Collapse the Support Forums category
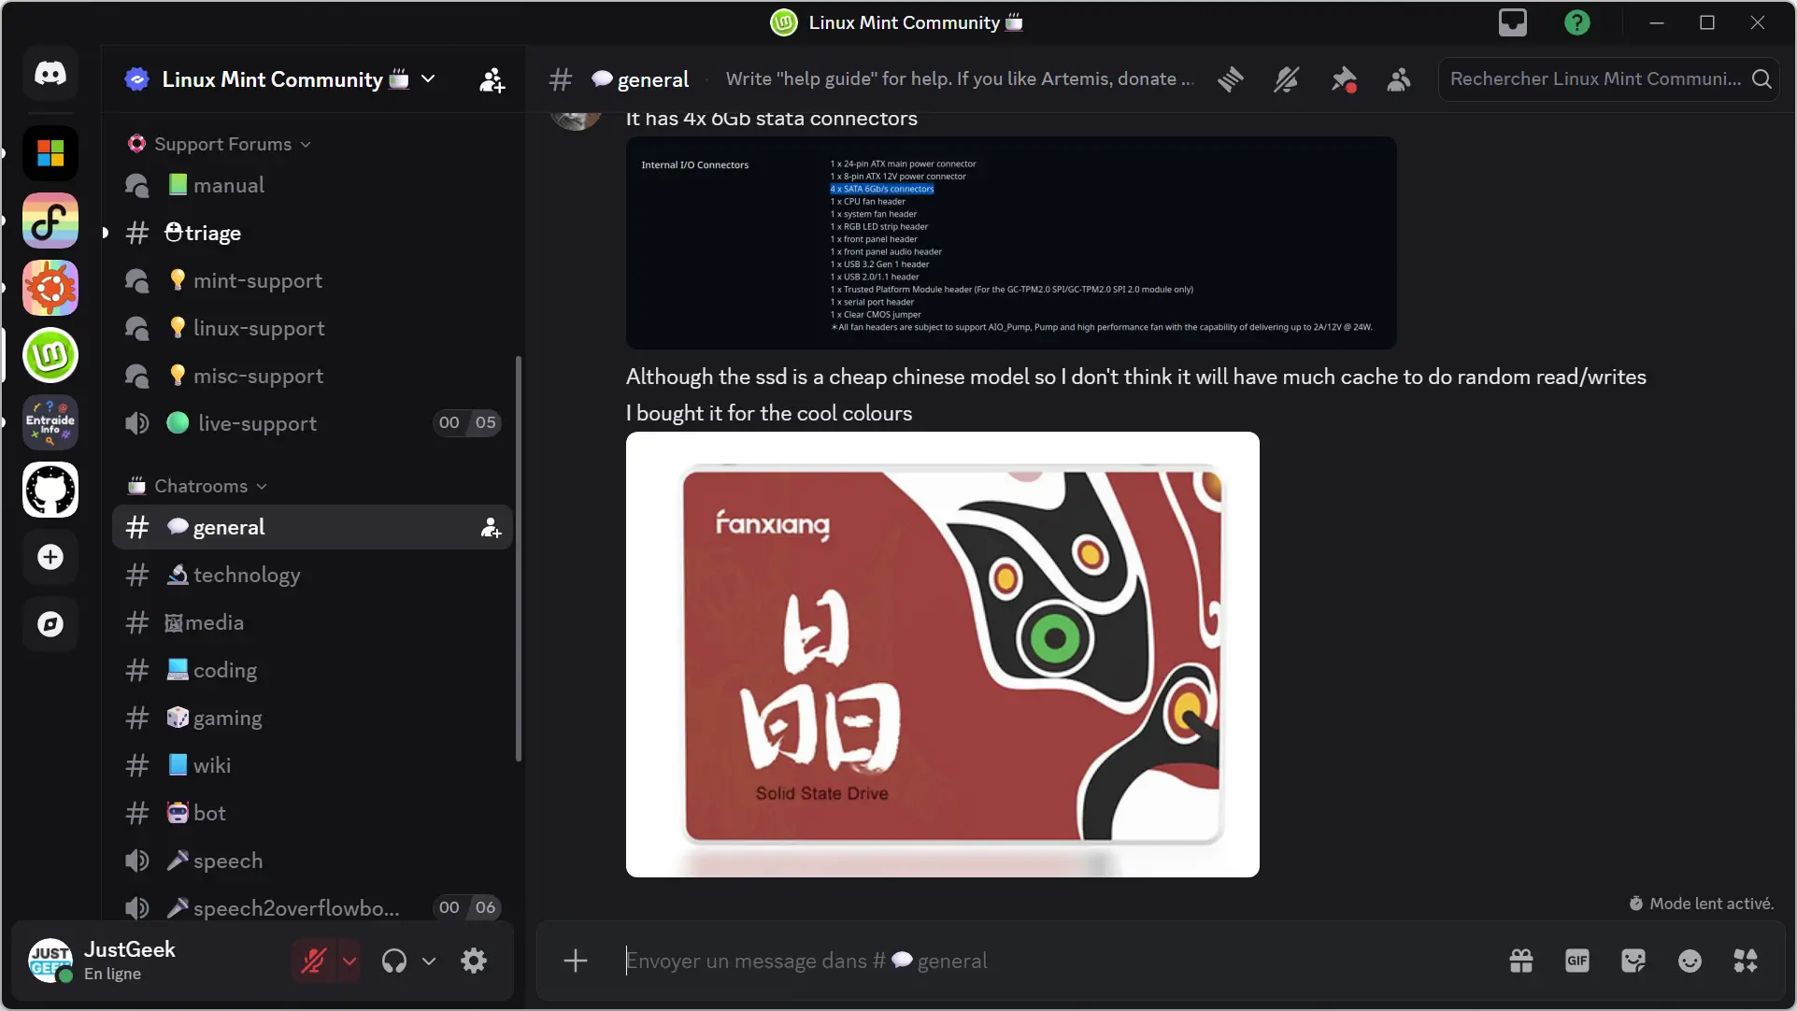1797x1011 pixels. point(222,144)
